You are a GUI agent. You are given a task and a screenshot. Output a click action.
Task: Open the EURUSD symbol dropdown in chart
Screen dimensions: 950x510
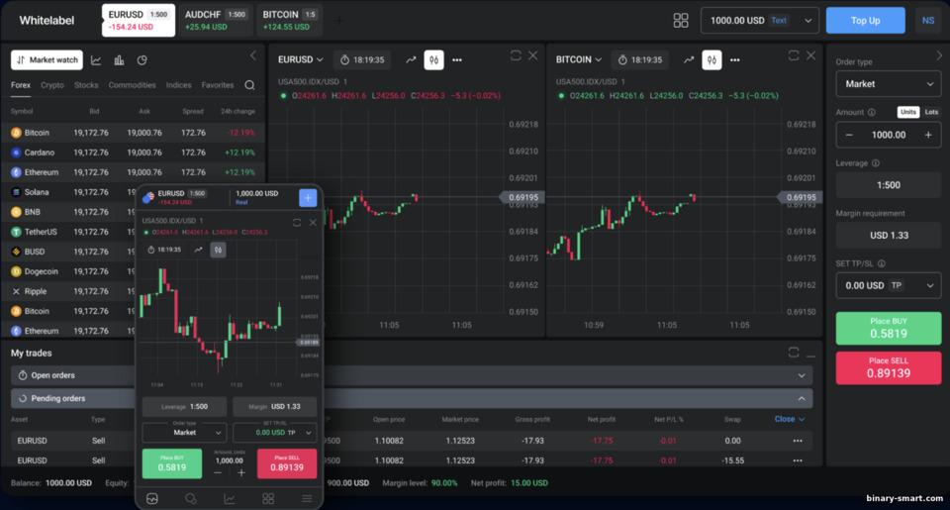tap(301, 59)
